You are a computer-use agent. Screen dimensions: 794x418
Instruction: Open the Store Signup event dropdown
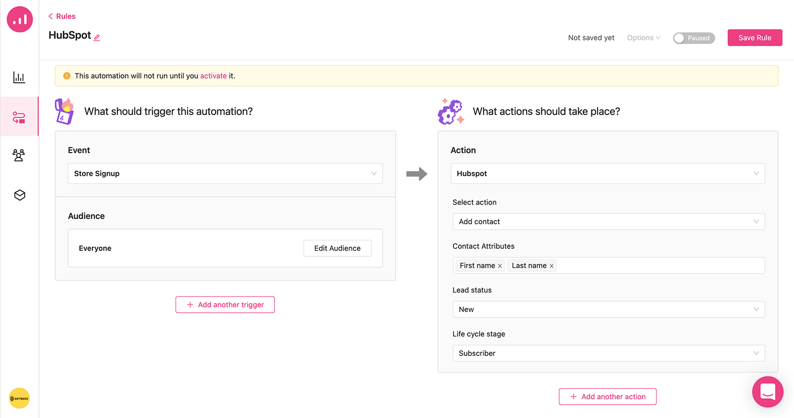click(x=225, y=173)
